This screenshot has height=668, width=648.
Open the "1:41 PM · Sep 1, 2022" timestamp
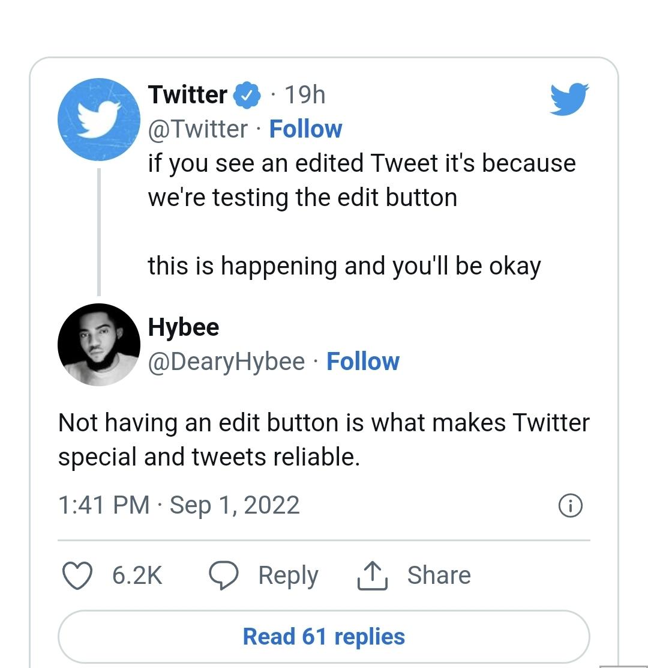click(179, 505)
